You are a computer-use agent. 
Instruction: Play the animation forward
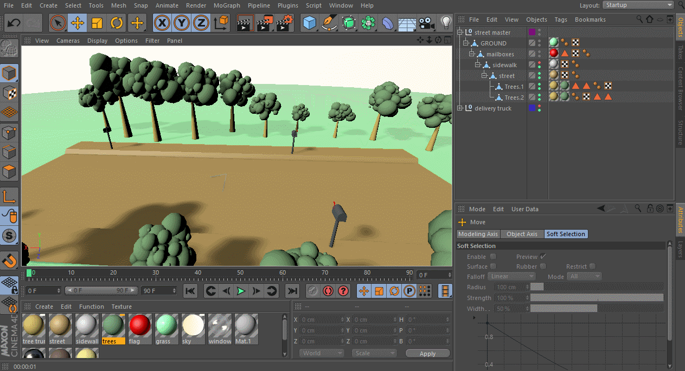point(241,291)
